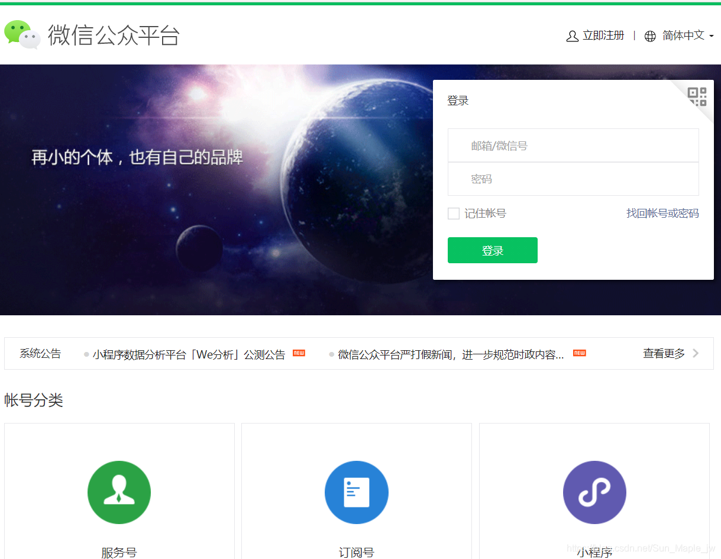
Task: Open the 服务号 green icon
Action: 119,492
